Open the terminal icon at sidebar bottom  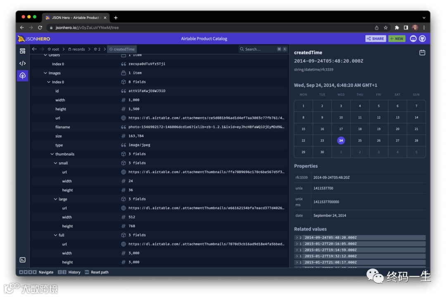22,260
